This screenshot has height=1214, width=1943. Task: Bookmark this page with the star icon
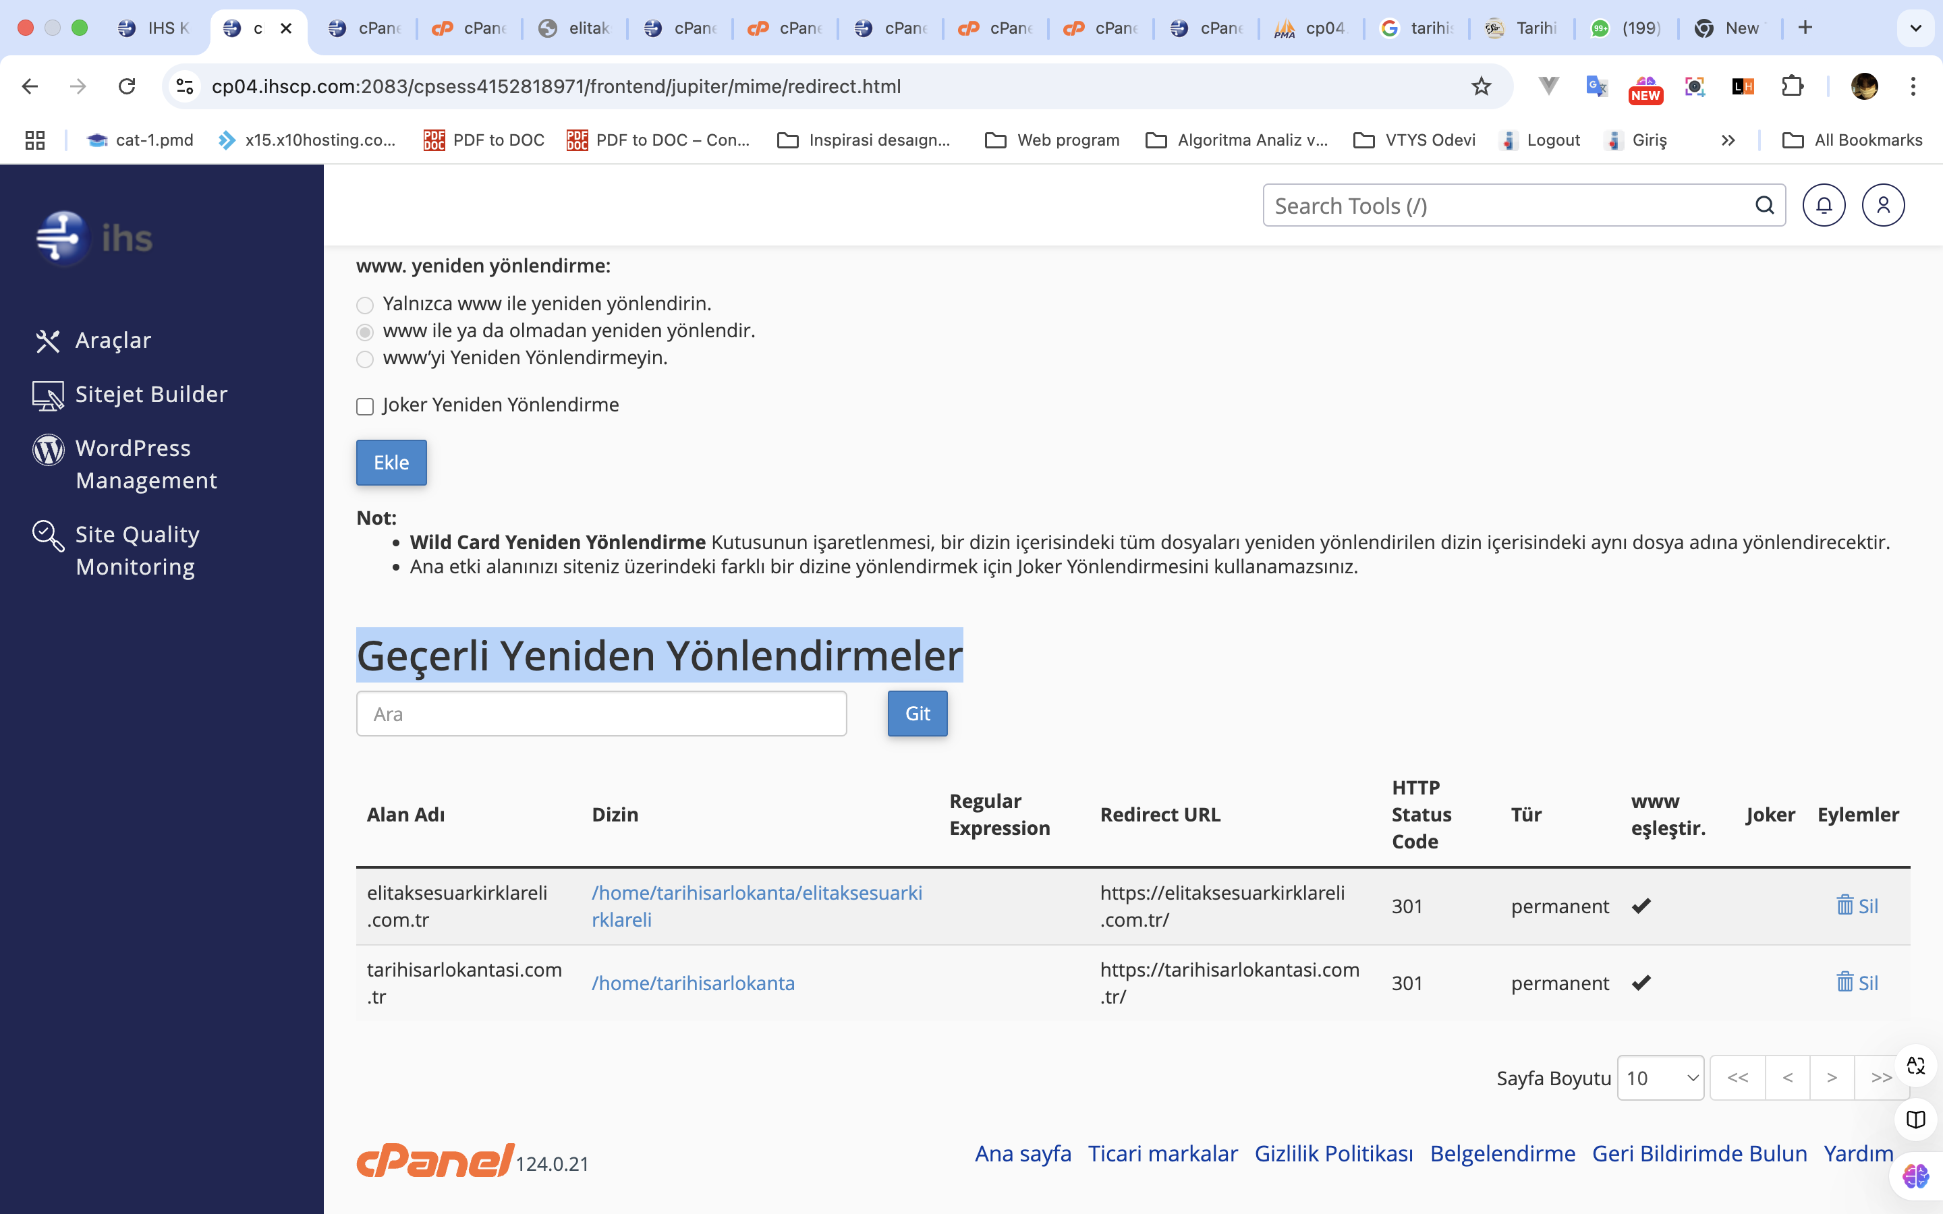(x=1482, y=86)
